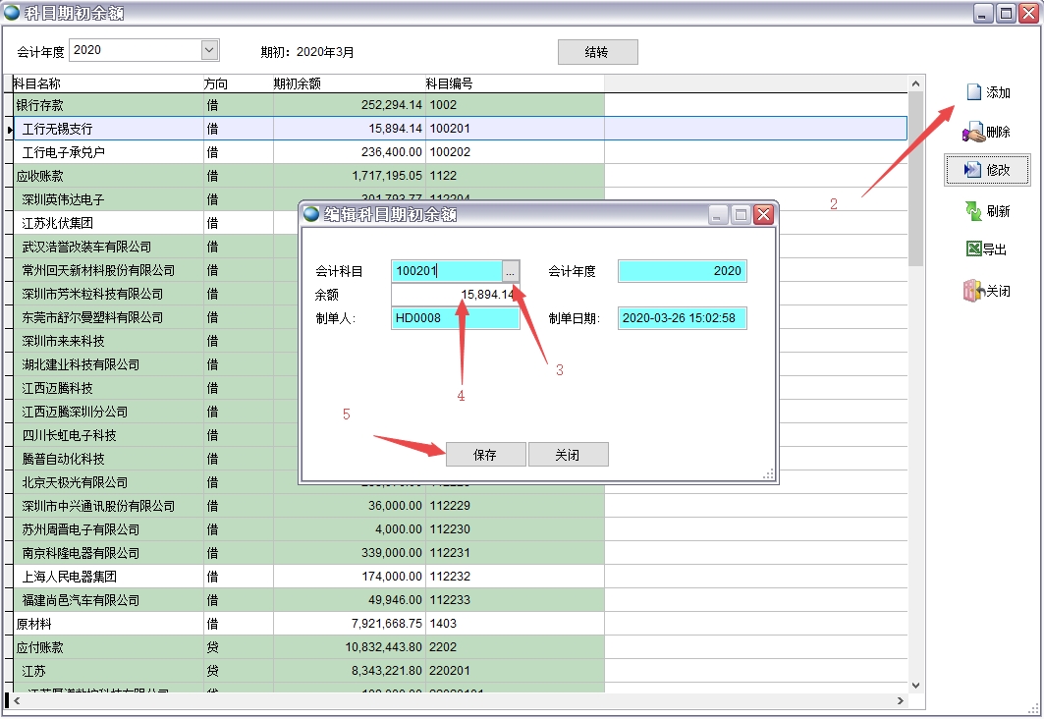This screenshot has height=719, width=1044.
Task: Click the 添加 (Add) icon button
Action: pyautogui.click(x=986, y=92)
